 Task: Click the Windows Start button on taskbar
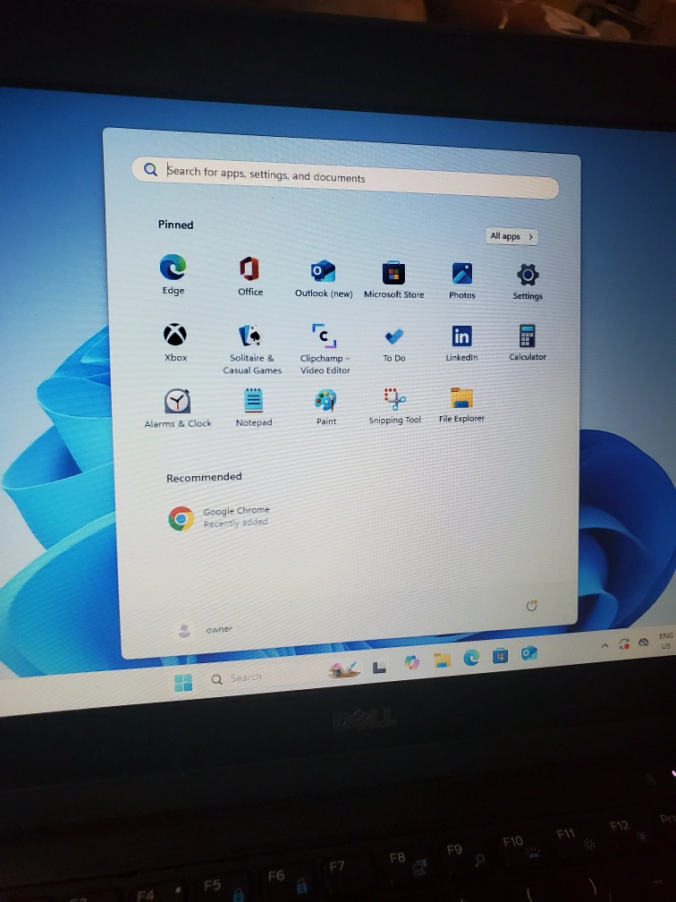(x=183, y=684)
